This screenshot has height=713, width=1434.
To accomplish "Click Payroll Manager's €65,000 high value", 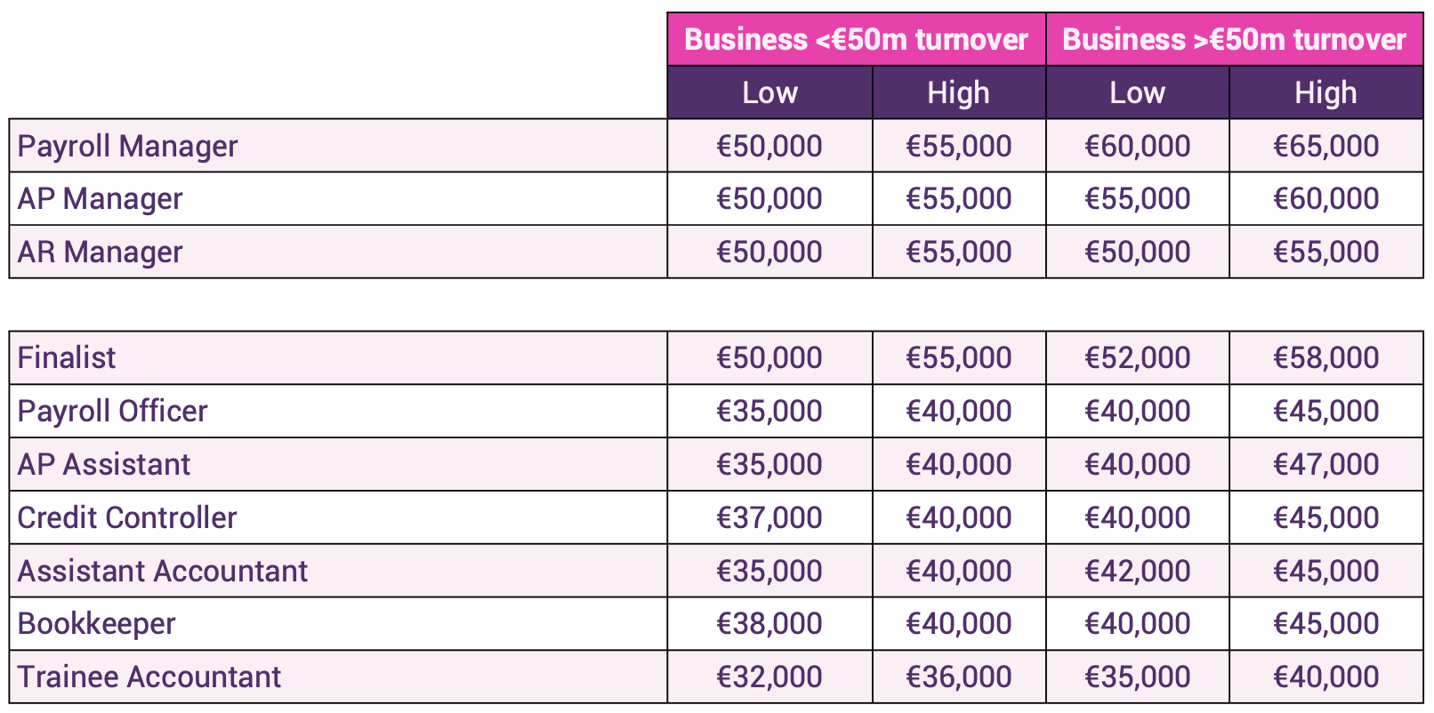I will point(1325,146).
